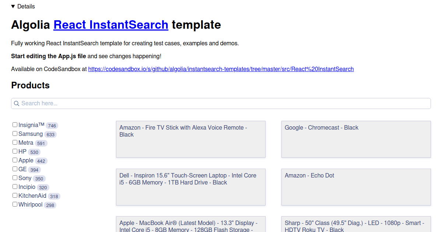Tick the Whirlpool brand checkbox
442x232 pixels.
pos(15,204)
